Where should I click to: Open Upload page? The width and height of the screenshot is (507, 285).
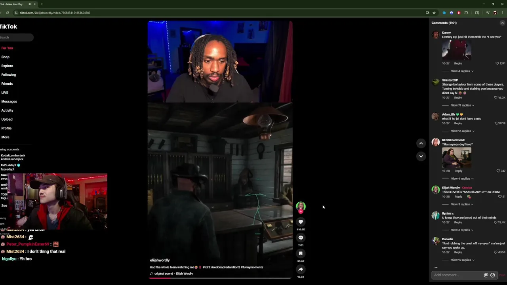click(7, 120)
